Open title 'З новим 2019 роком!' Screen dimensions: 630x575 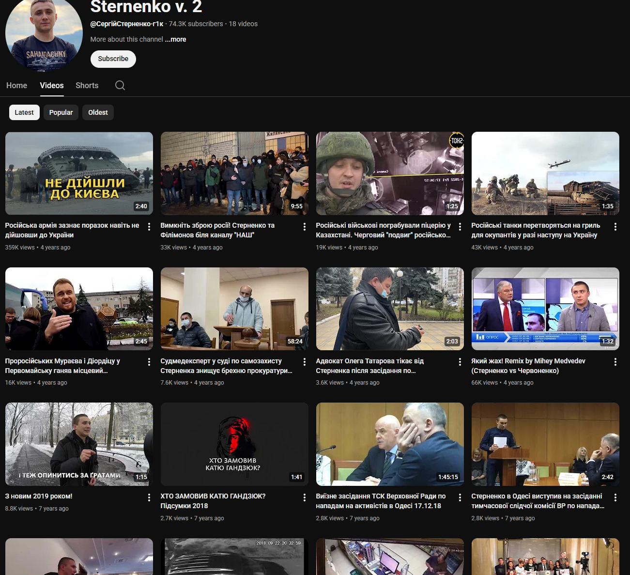pos(39,496)
